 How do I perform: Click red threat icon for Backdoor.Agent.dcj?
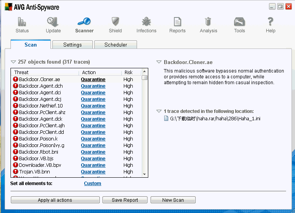point(16,99)
